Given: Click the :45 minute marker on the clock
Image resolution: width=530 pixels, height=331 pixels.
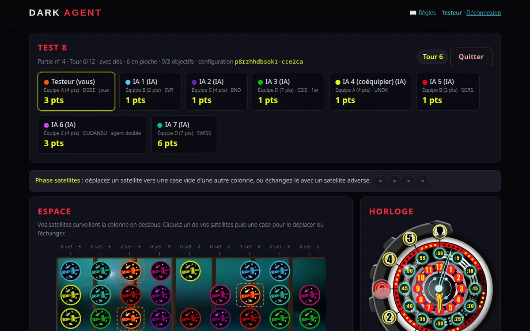Looking at the screenshot, I should pos(404,288).
